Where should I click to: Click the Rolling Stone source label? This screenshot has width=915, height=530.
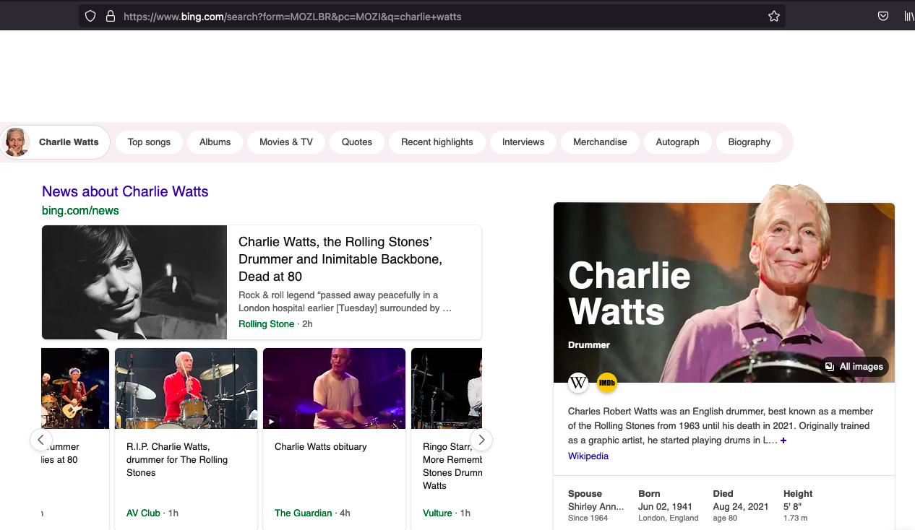tap(267, 324)
